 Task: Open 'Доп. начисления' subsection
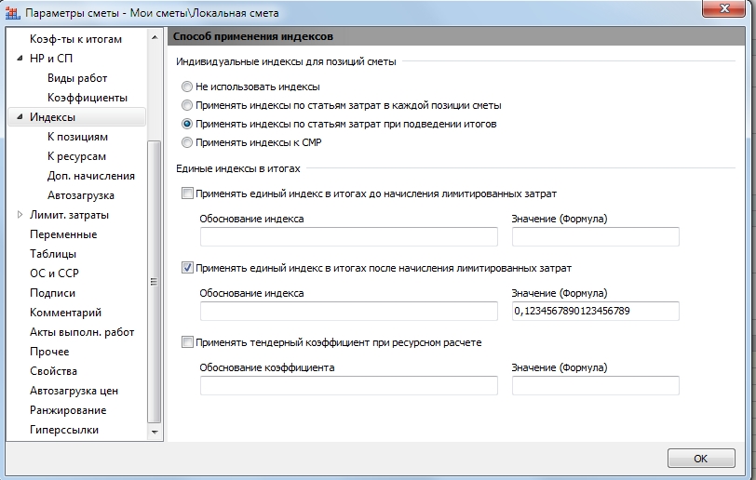coord(91,176)
